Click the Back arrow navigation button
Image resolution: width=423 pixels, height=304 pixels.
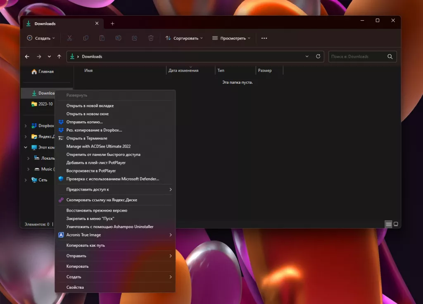[27, 57]
